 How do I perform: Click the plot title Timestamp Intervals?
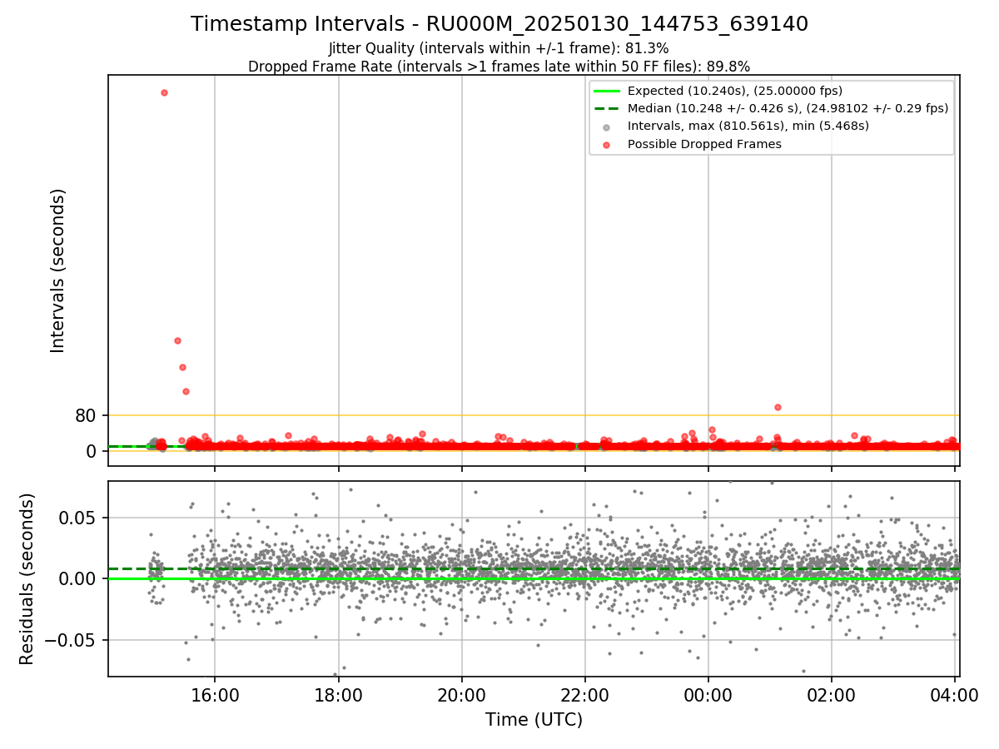tap(499, 24)
